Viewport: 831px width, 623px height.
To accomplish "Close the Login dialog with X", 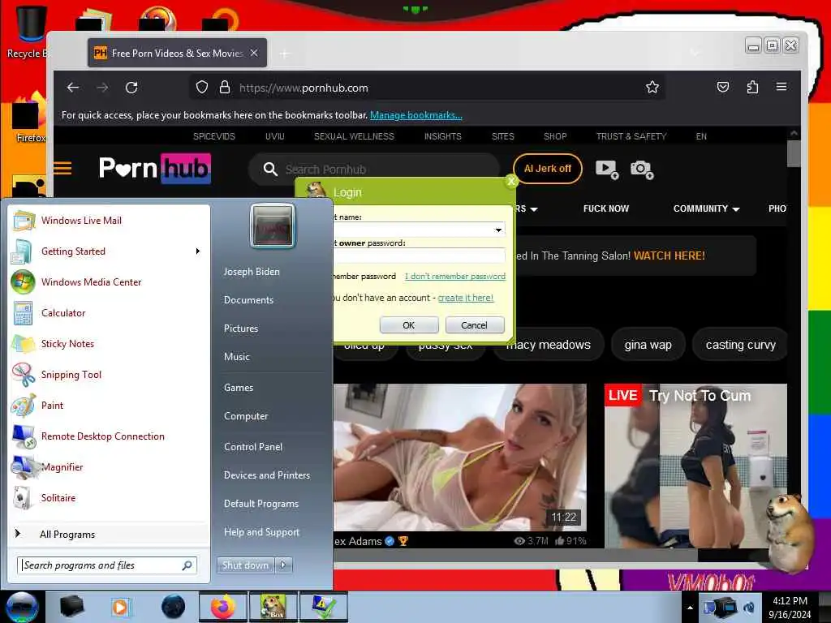I will 511,181.
